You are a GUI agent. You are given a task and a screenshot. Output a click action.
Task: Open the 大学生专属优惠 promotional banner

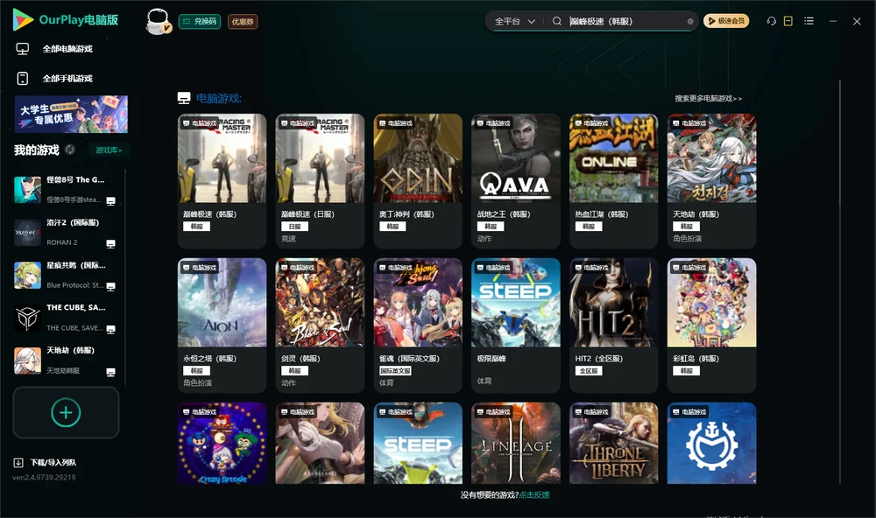click(71, 114)
